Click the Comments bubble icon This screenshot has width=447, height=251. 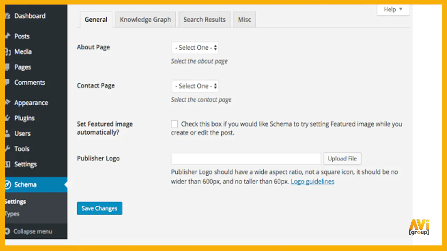(x=7, y=82)
